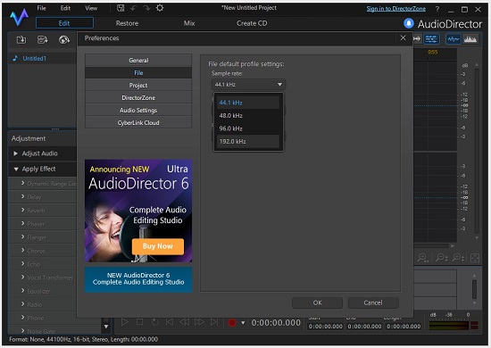The height and width of the screenshot is (348, 491).
Task: Click the Sign in to DirectorZone link
Action: coord(396,9)
